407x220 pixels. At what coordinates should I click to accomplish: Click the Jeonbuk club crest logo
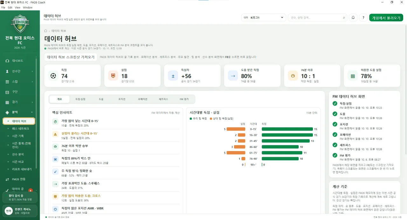coord(20,23)
